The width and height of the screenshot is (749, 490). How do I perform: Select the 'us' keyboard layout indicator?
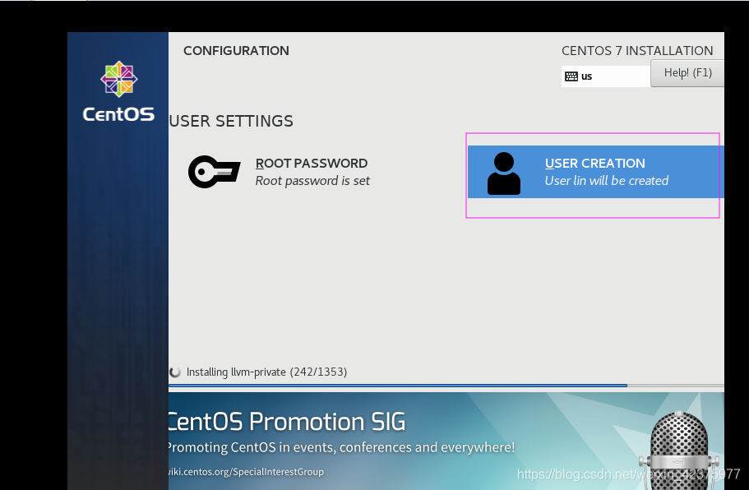[606, 76]
